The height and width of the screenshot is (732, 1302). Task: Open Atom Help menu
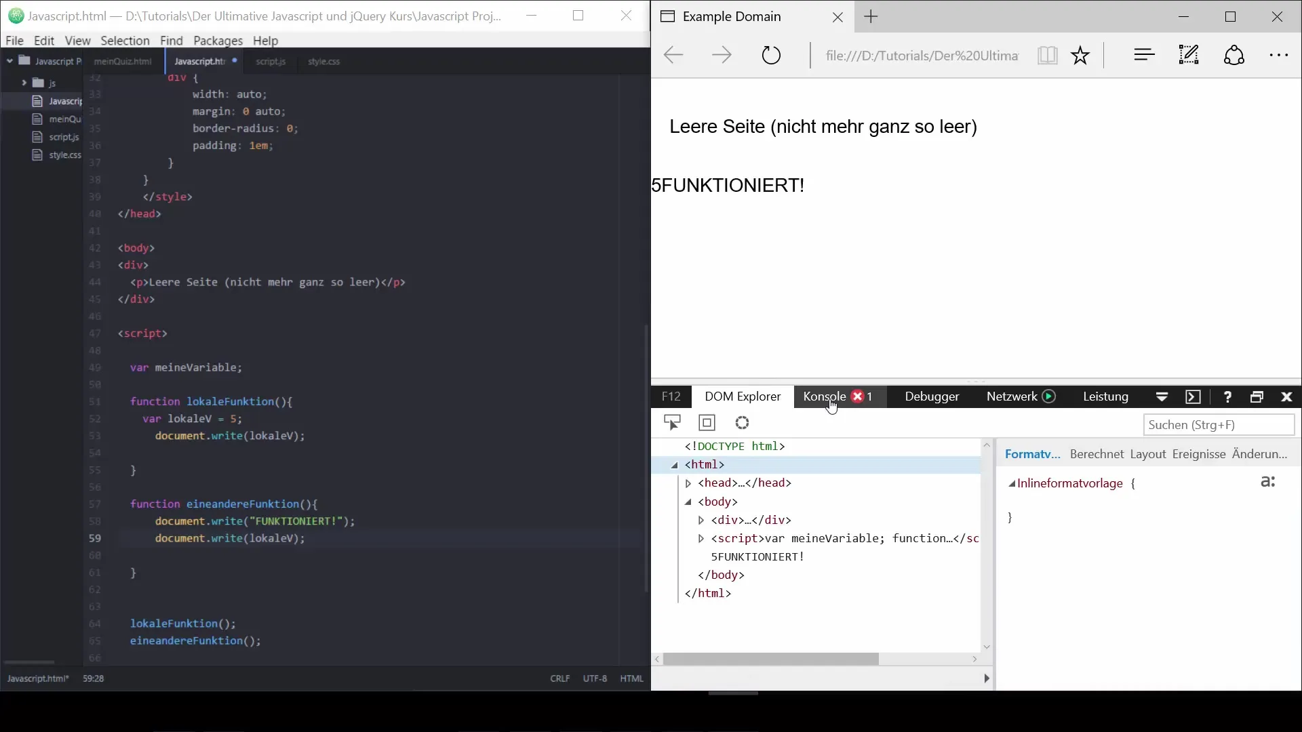265,41
